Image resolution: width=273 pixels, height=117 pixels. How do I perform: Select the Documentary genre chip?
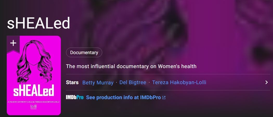click(84, 52)
